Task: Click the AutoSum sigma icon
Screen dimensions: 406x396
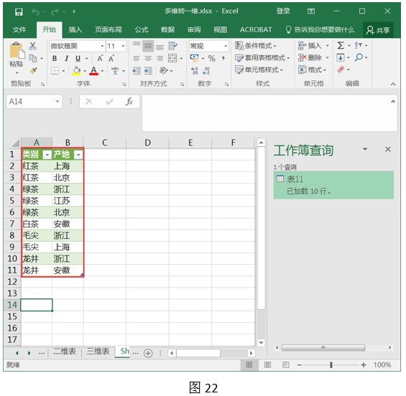Action: click(x=341, y=45)
